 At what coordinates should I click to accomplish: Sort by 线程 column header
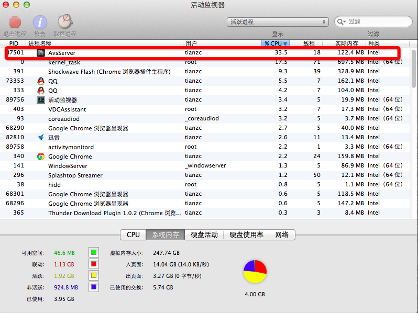point(306,43)
